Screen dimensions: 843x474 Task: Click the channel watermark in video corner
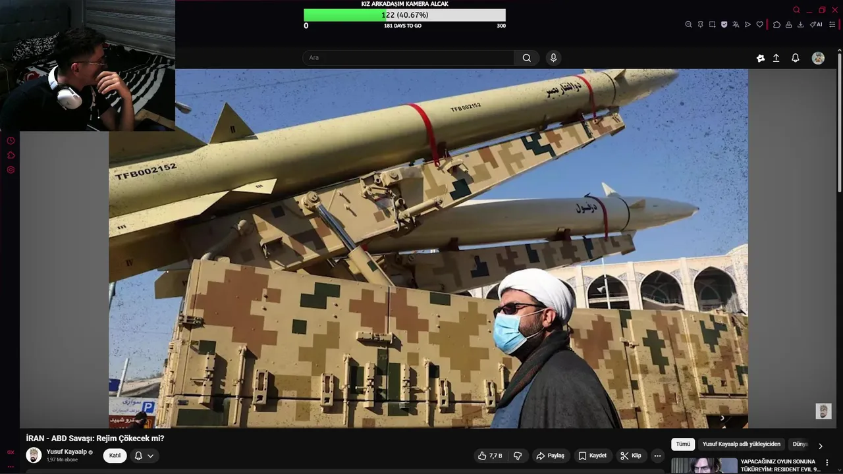point(823,411)
